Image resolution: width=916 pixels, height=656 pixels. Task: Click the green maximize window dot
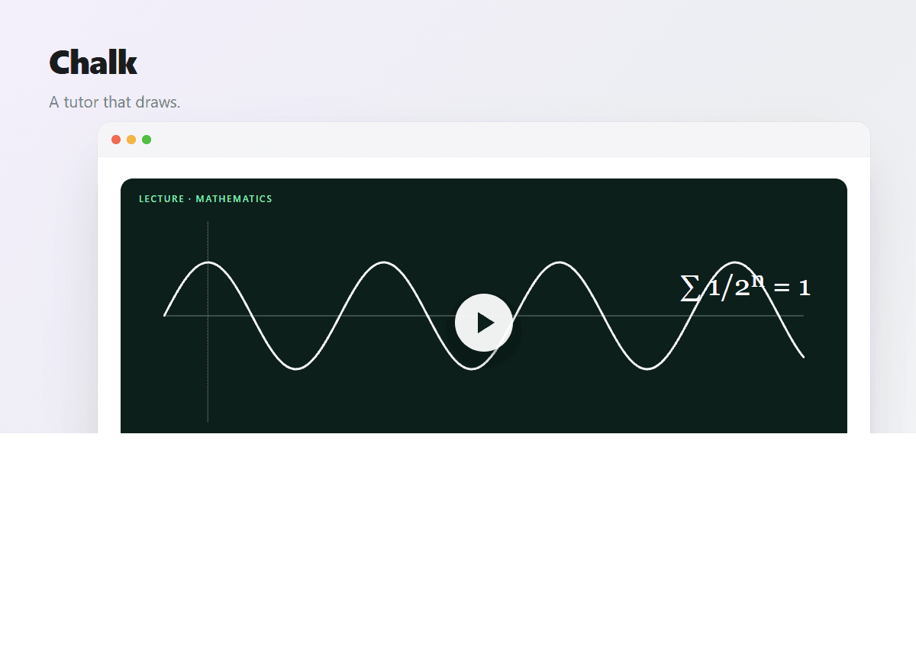click(147, 140)
